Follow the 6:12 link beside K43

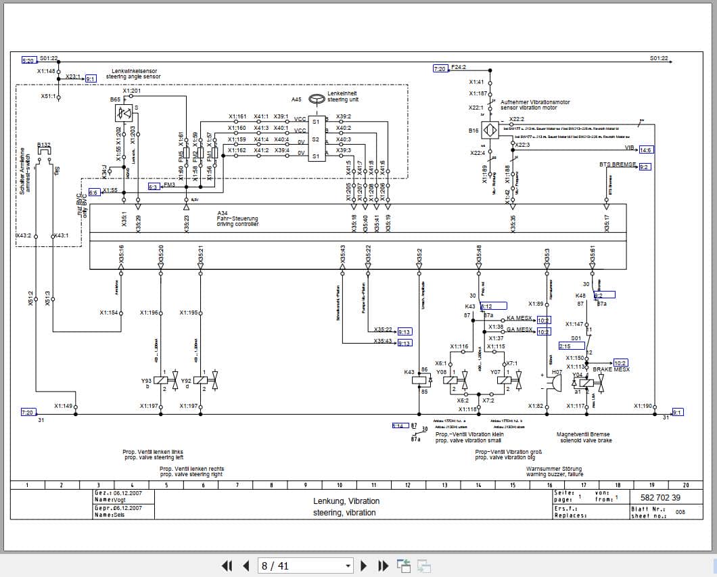(x=494, y=306)
